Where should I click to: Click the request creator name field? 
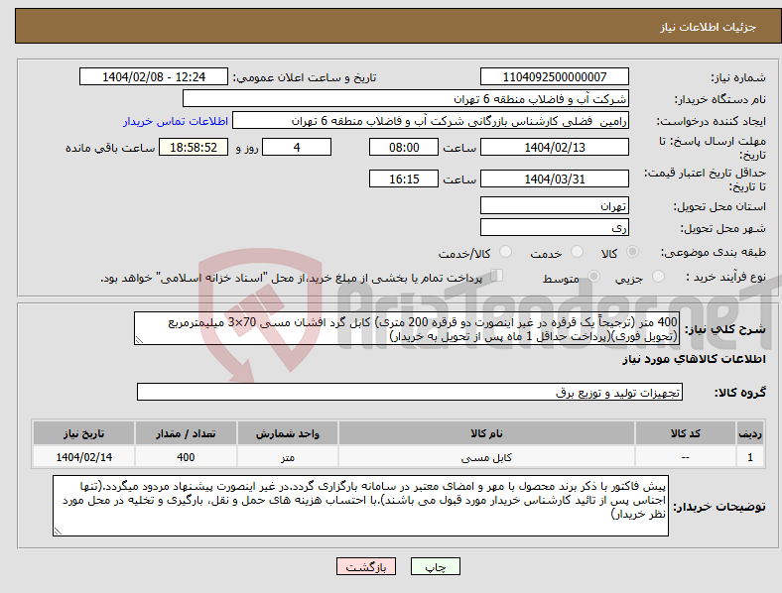pos(431,121)
